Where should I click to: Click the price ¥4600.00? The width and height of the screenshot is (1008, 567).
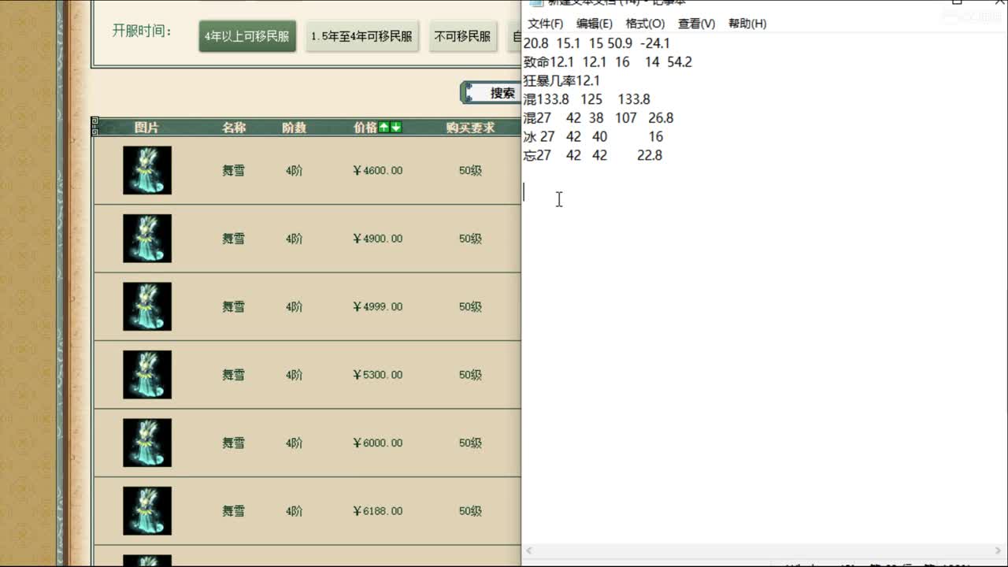coord(378,170)
